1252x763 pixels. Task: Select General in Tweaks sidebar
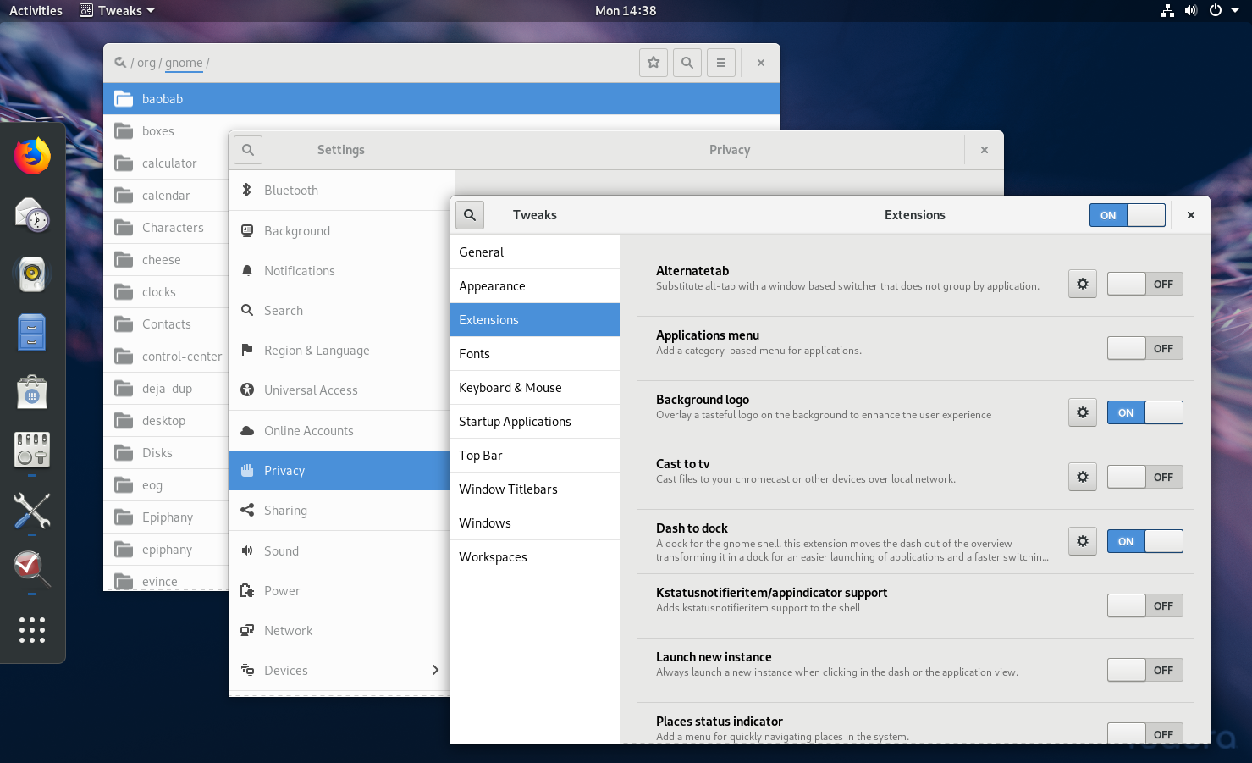[x=535, y=252]
